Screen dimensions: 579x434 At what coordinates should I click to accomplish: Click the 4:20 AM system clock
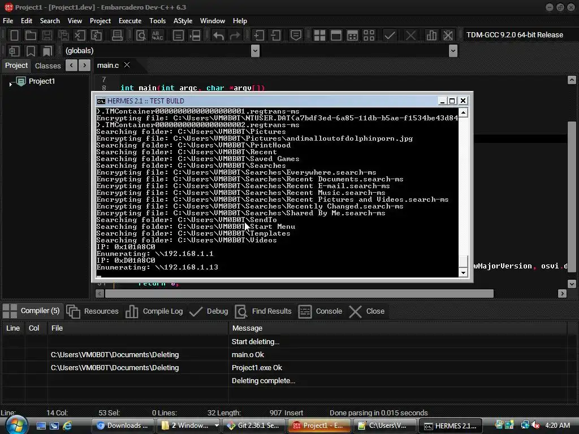tap(558, 426)
